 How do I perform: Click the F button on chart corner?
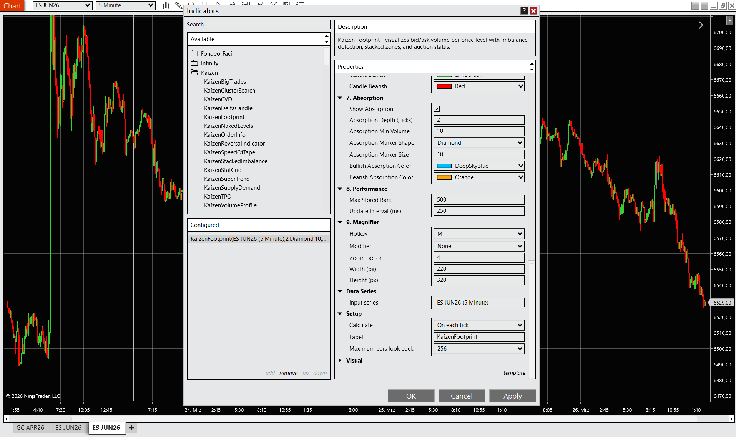point(729,21)
